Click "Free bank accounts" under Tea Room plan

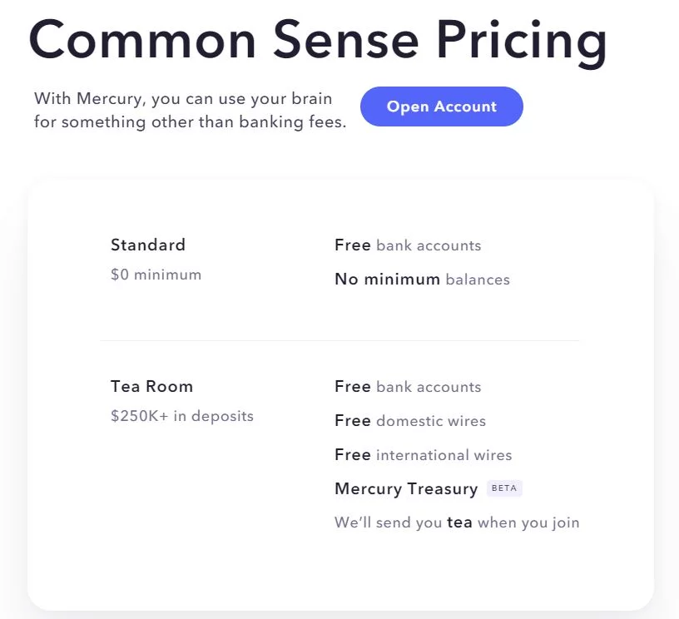pos(408,387)
